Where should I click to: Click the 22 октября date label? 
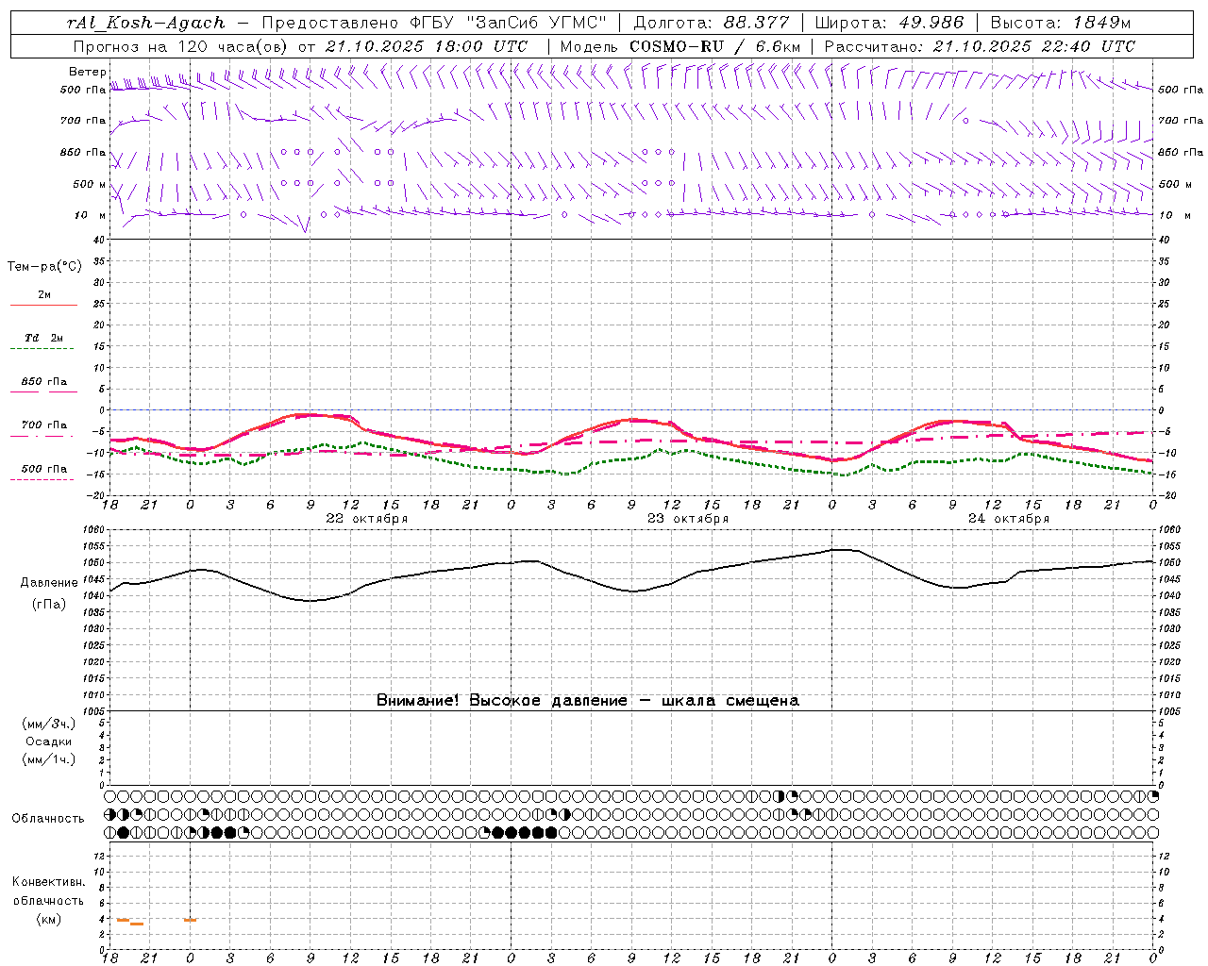[x=367, y=519]
